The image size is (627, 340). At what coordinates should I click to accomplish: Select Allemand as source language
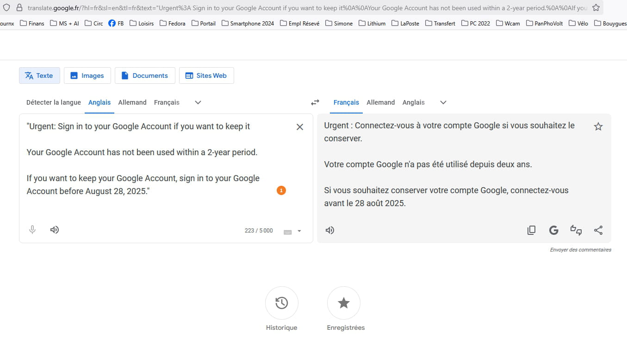132,102
